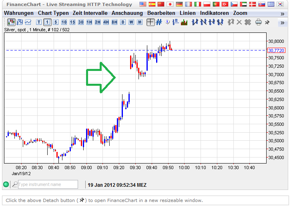The height and width of the screenshot is (208, 291).
Task: Select the 1H interval button
Action: coord(89,22)
